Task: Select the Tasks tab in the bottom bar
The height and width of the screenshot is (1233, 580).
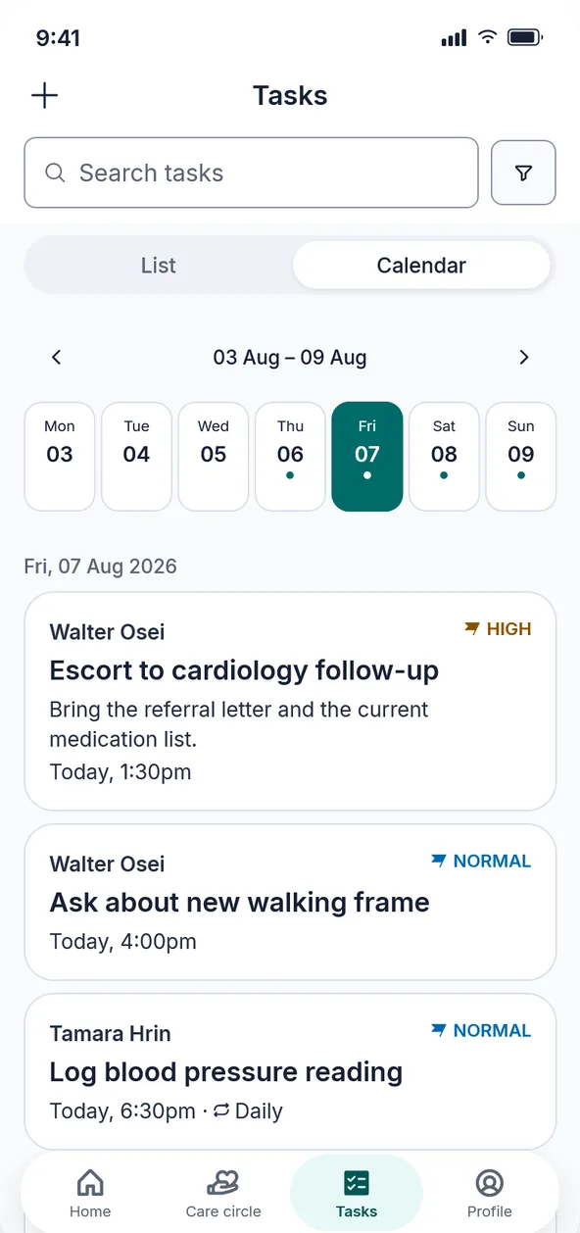Action: [x=357, y=1193]
